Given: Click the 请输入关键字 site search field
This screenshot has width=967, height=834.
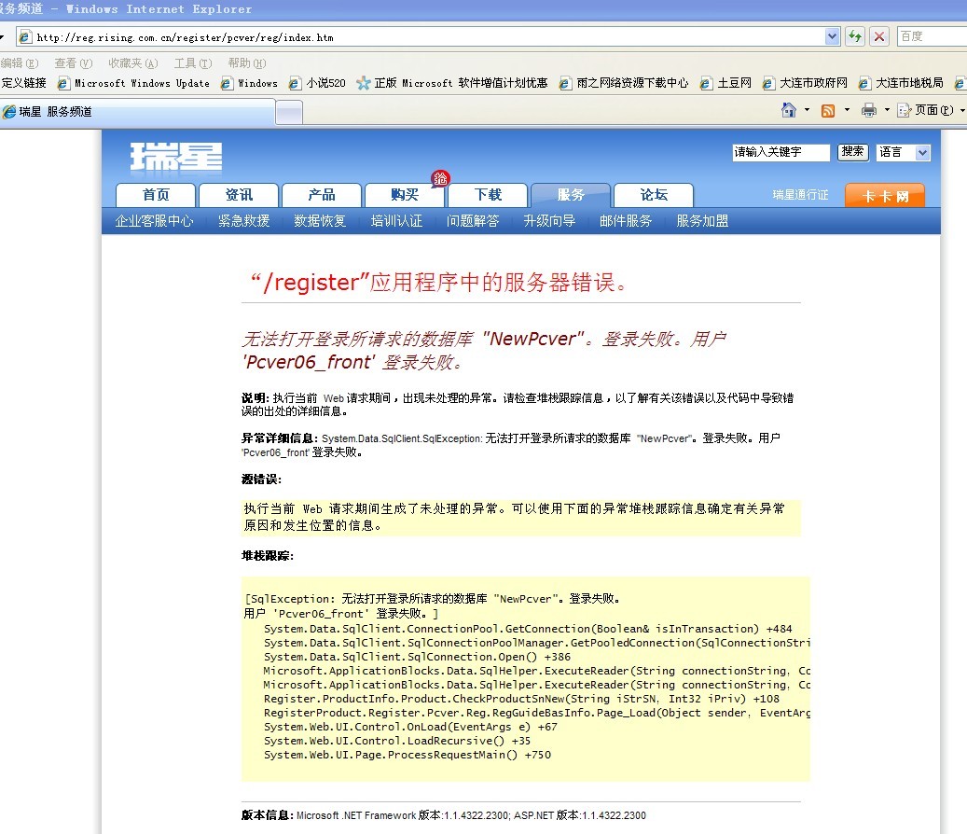Looking at the screenshot, I should coord(781,152).
